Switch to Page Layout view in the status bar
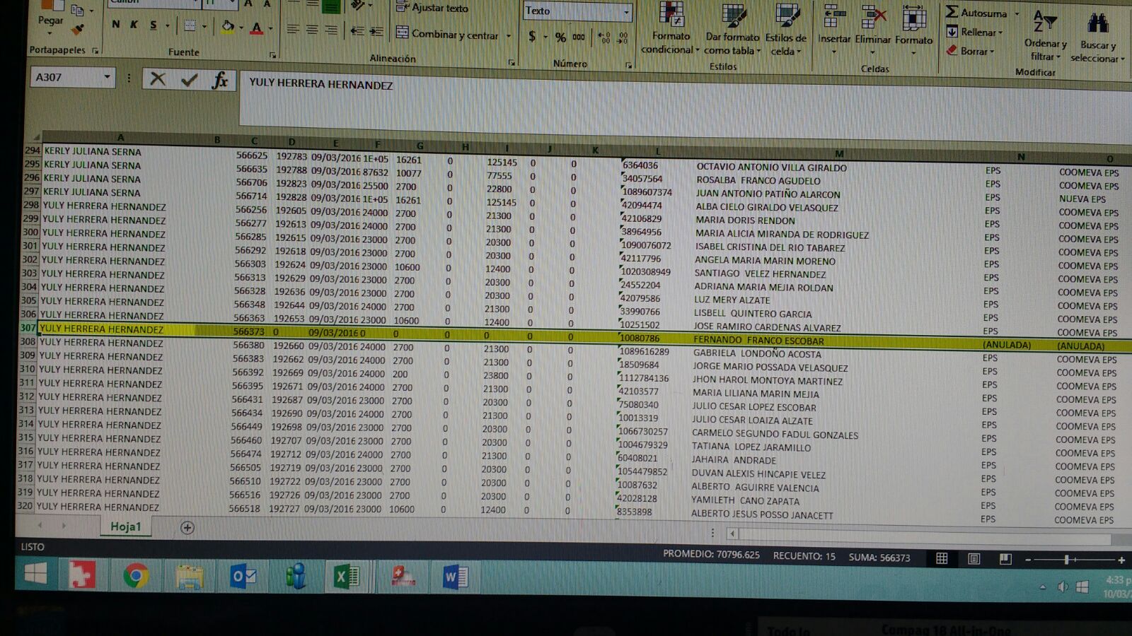Screen dimensions: 1132x636 point(974,559)
